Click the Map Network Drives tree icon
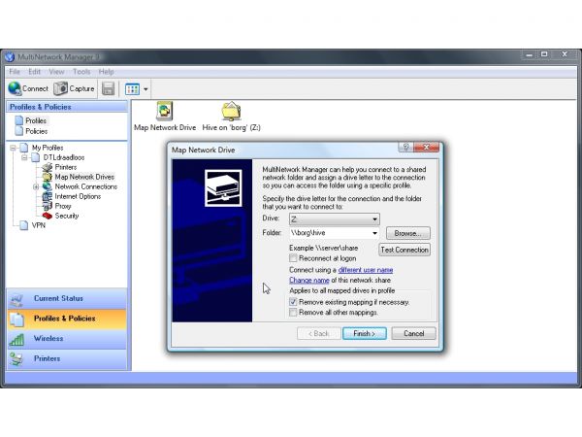Image resolution: width=582 pixels, height=437 pixels. [48, 177]
